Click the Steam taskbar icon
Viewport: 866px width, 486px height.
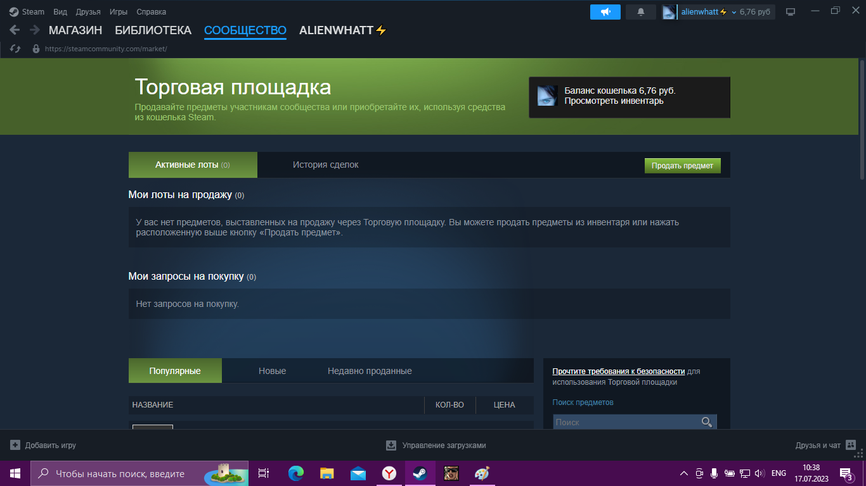pyautogui.click(x=420, y=473)
